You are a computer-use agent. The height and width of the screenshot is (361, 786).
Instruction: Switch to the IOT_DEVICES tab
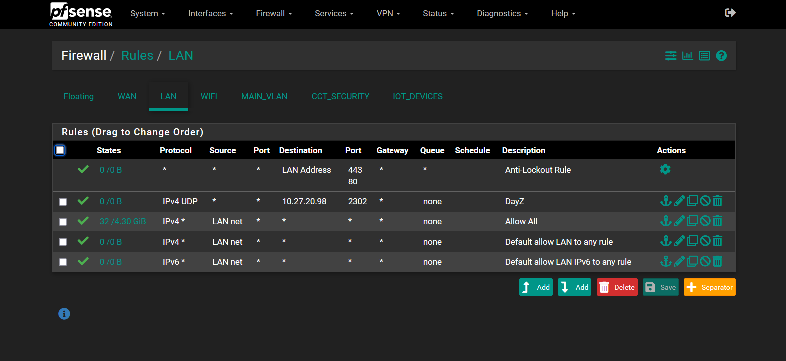pyautogui.click(x=418, y=96)
